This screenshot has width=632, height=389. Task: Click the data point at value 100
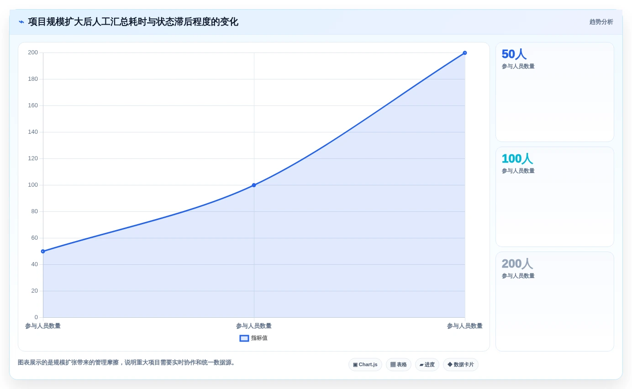tap(254, 185)
